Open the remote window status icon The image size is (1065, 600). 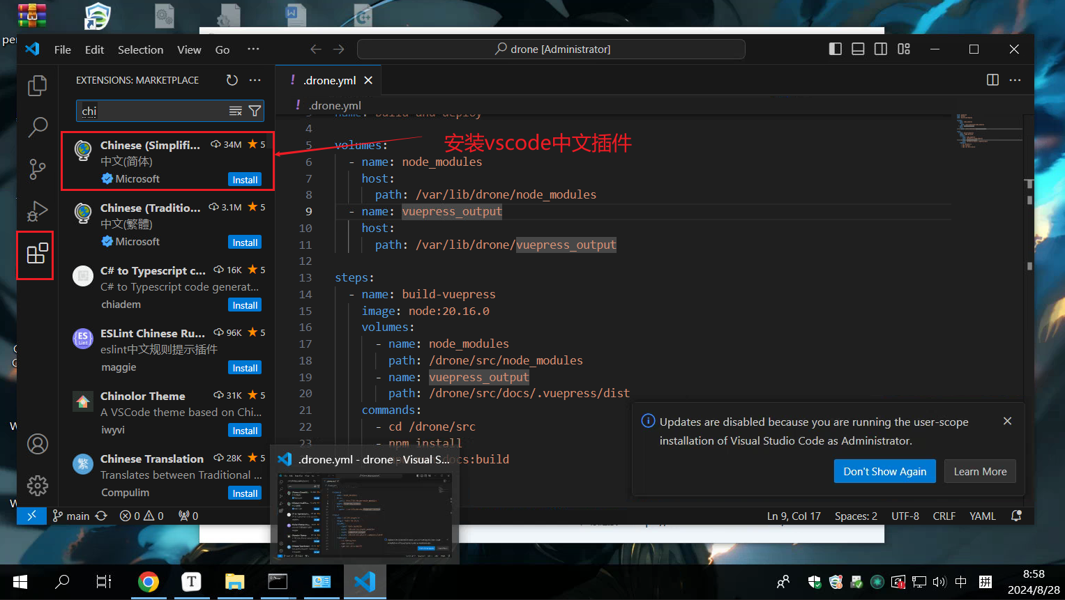pyautogui.click(x=31, y=516)
